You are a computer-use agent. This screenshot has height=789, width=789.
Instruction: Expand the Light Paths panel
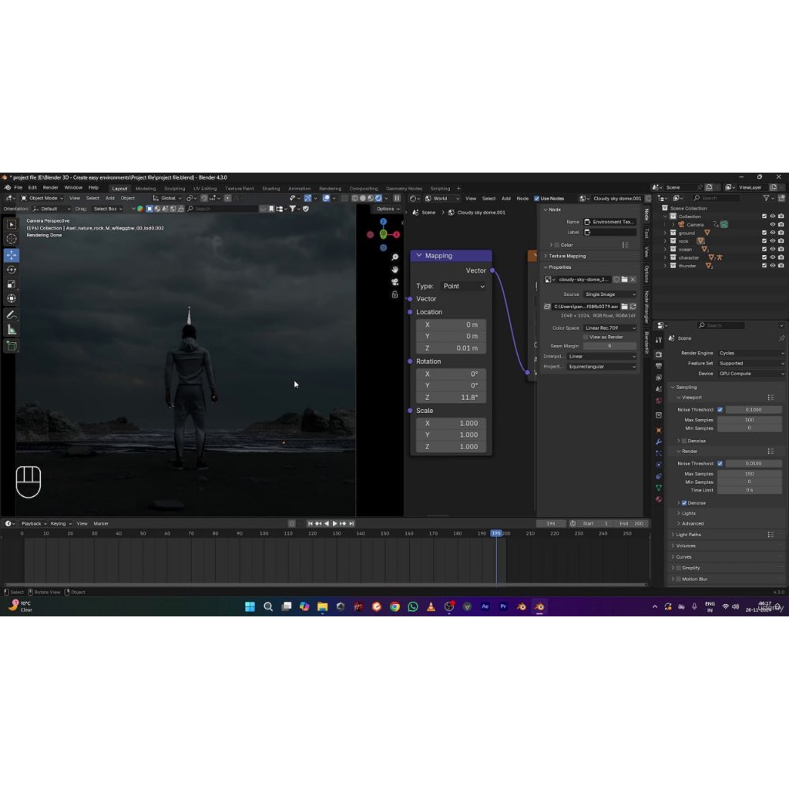[688, 535]
